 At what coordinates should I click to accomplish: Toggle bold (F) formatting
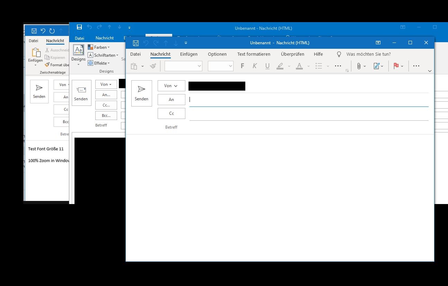[x=243, y=66]
